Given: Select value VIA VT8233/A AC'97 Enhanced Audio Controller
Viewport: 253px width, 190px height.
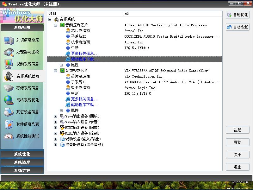Looking at the screenshot, I should [x=166, y=71].
